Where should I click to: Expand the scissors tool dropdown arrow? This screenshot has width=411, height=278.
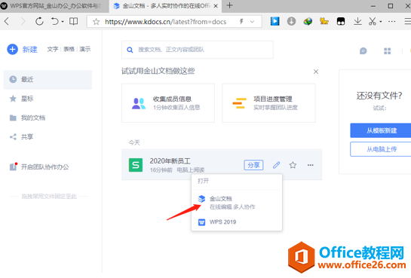[381, 22]
